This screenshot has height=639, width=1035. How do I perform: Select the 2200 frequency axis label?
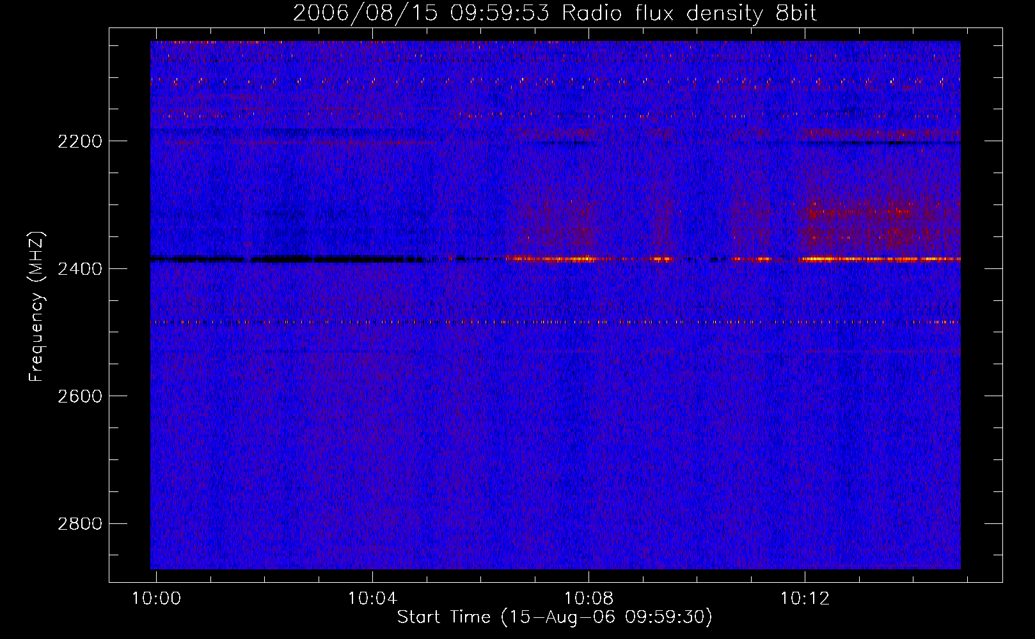(80, 141)
